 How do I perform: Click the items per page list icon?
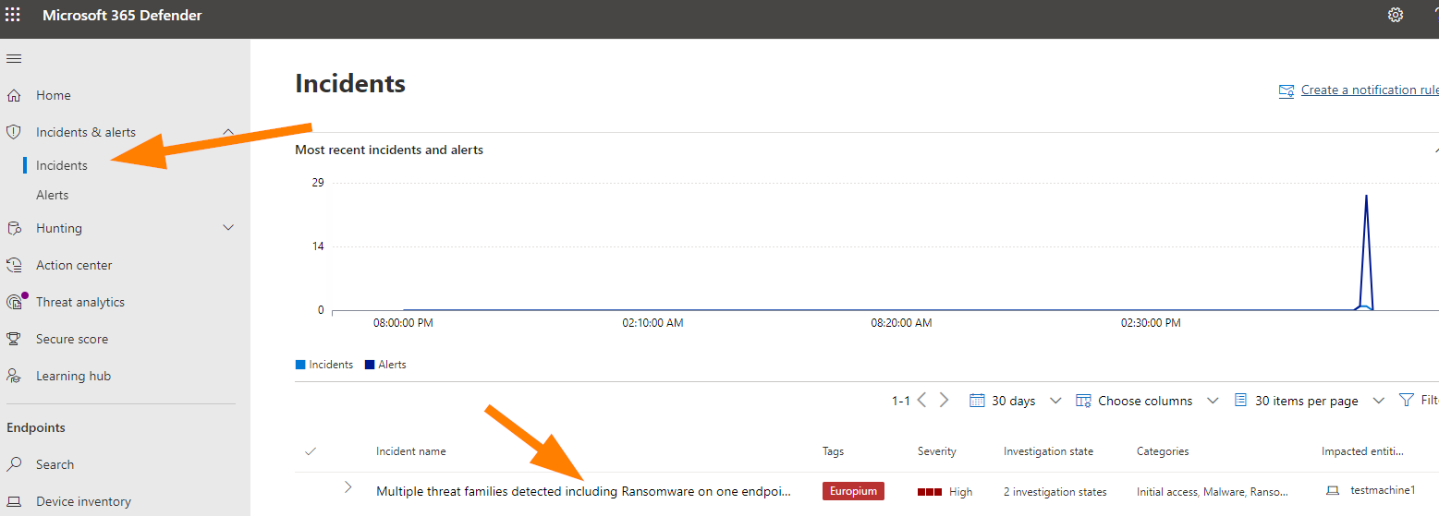tap(1241, 401)
